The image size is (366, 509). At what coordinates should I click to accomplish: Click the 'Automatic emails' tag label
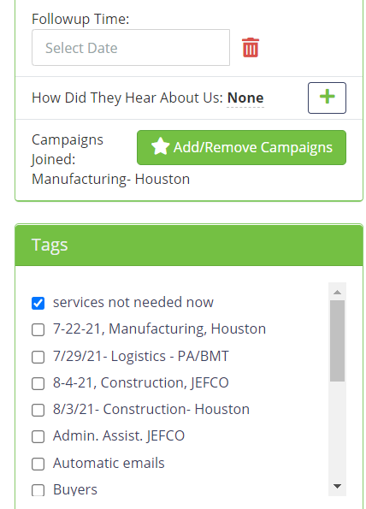pyautogui.click(x=109, y=463)
